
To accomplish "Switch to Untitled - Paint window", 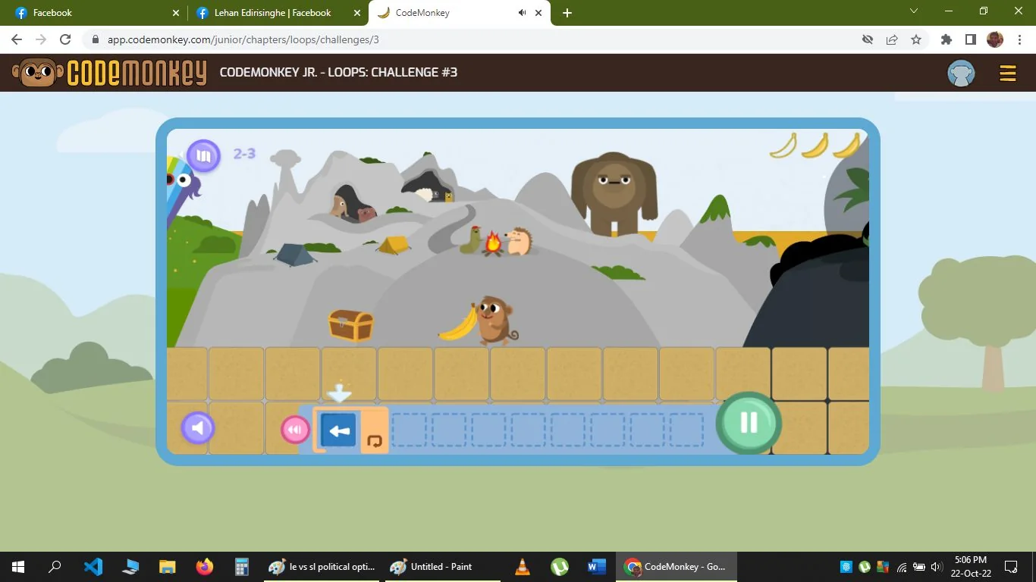I will tap(441, 567).
